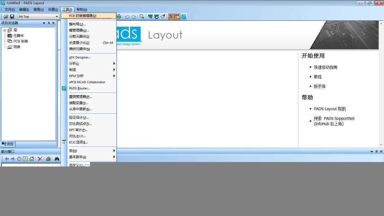
Task: Choose 验证设计 menu item
Action: tap(89, 118)
